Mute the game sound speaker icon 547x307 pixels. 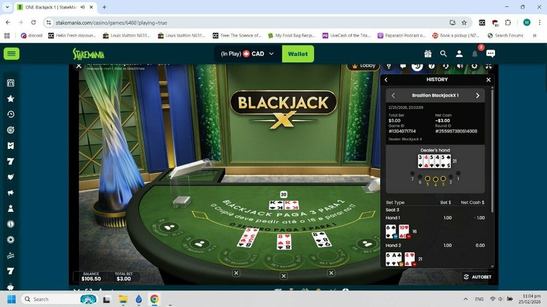click(460, 66)
